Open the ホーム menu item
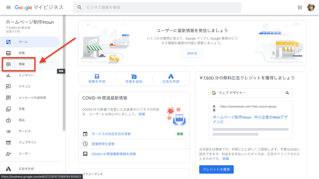 coord(30,42)
